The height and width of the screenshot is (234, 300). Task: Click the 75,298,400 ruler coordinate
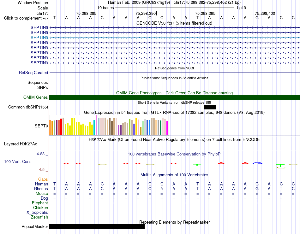pos(265,13)
